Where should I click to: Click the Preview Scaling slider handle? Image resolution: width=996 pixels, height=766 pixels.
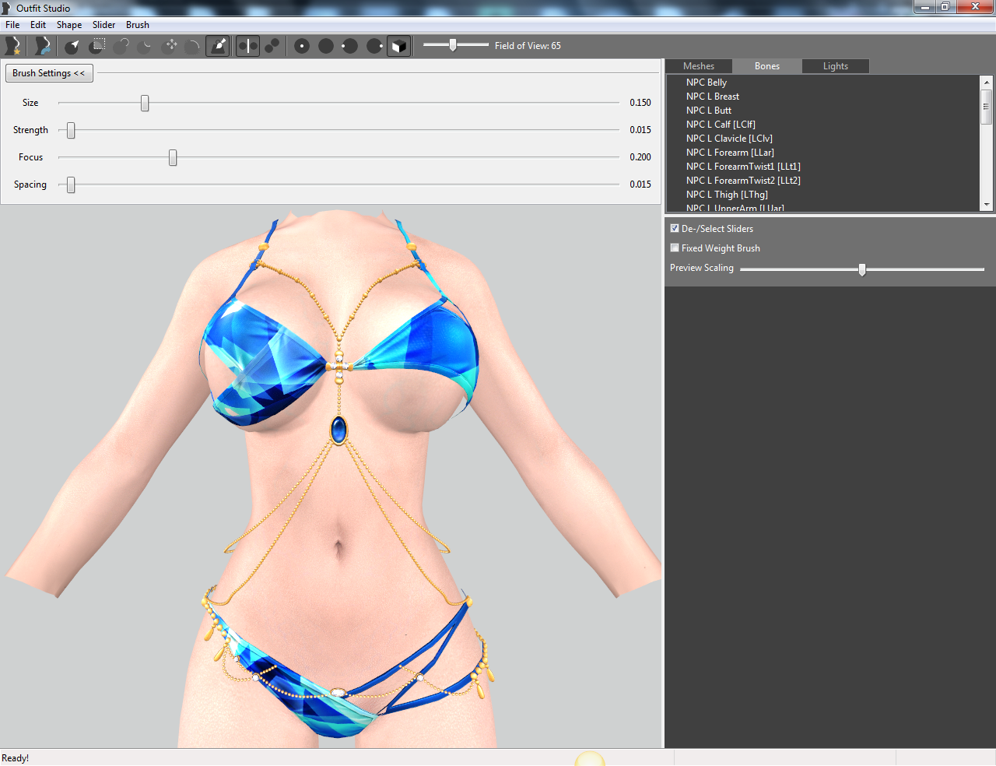pos(861,269)
